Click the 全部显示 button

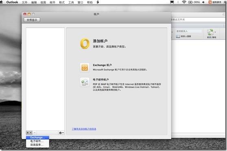pos(32,20)
